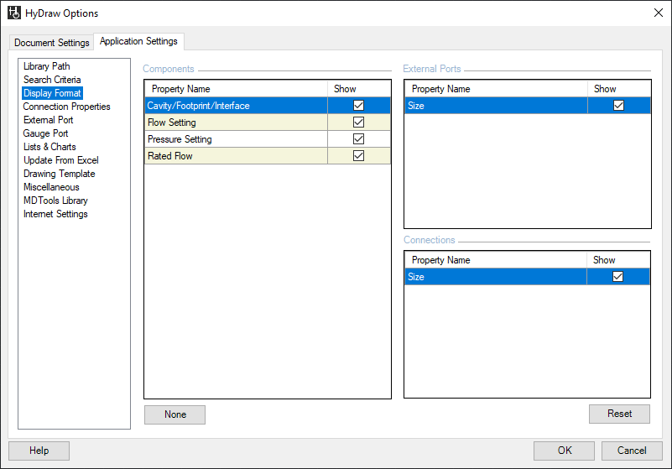Toggle External Ports Size Show checkbox
The image size is (672, 469).
[x=619, y=106]
